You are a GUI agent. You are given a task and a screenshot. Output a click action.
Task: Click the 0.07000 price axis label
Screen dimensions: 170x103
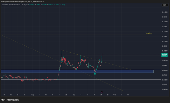click(x=165, y=80)
